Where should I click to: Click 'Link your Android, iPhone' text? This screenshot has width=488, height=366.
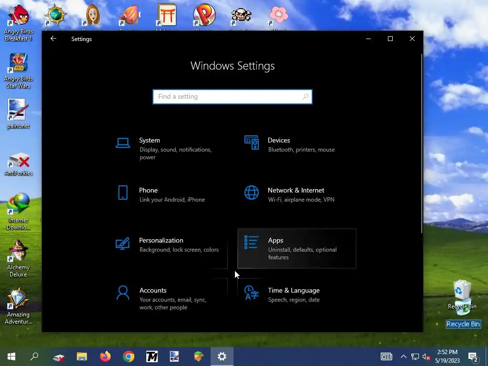tap(172, 200)
